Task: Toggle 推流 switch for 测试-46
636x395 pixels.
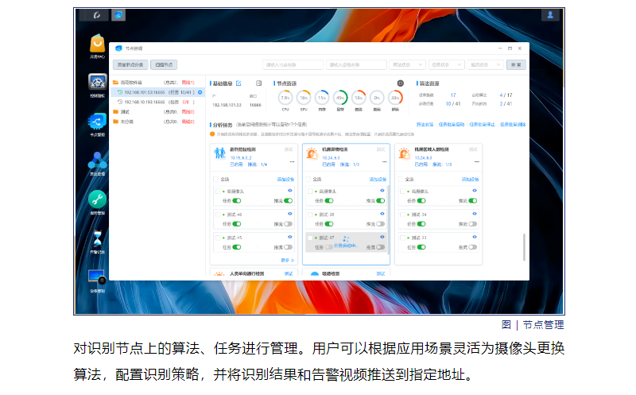Action: (x=289, y=224)
